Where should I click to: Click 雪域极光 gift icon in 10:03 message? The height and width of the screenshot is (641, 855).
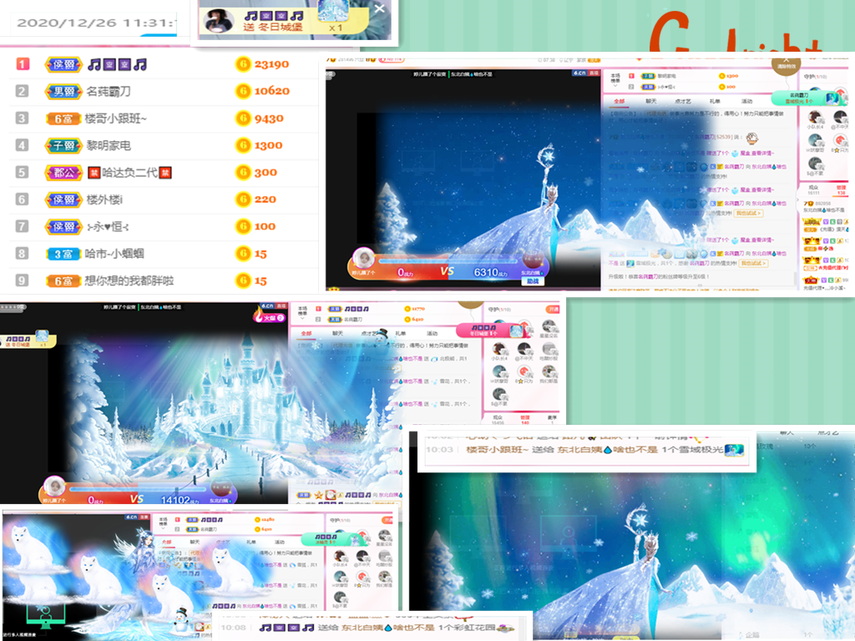tap(735, 450)
